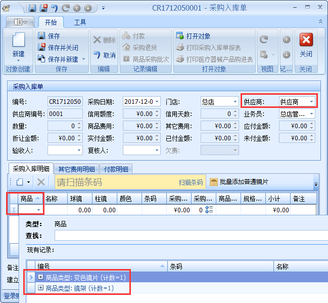Viewport: 328px width, 303px height.
Task: Open the 商品 cell dropdown arrow
Action: pyautogui.click(x=38, y=210)
